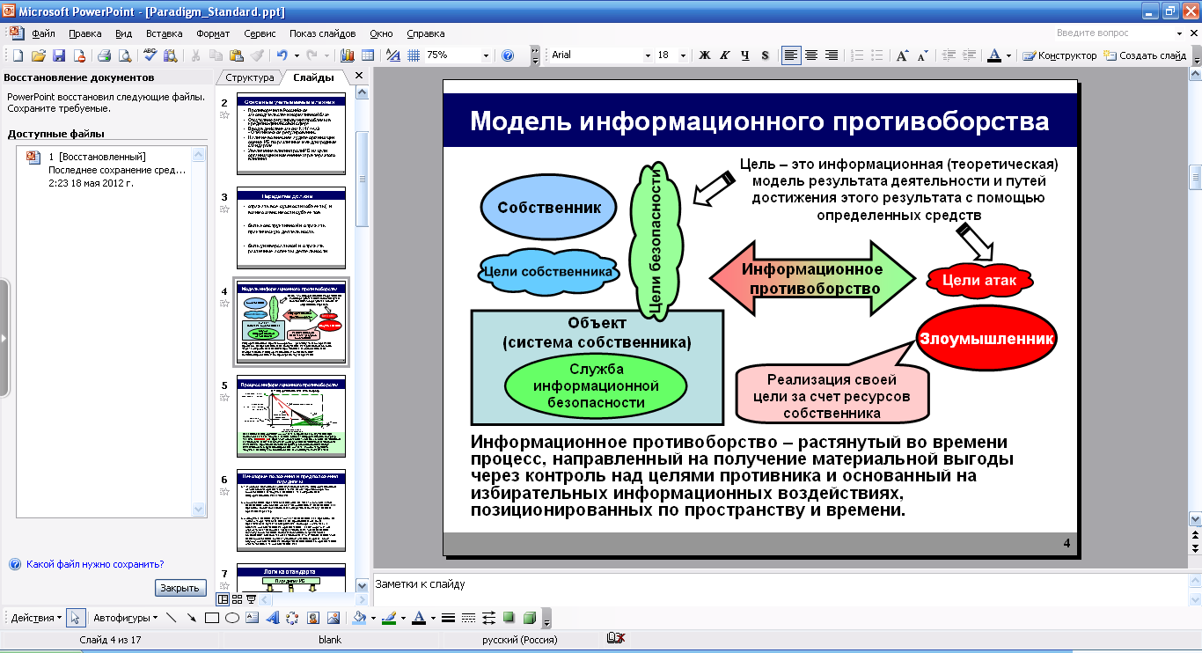The height and width of the screenshot is (653, 1202).
Task: Open the Файл menu
Action: (43, 33)
